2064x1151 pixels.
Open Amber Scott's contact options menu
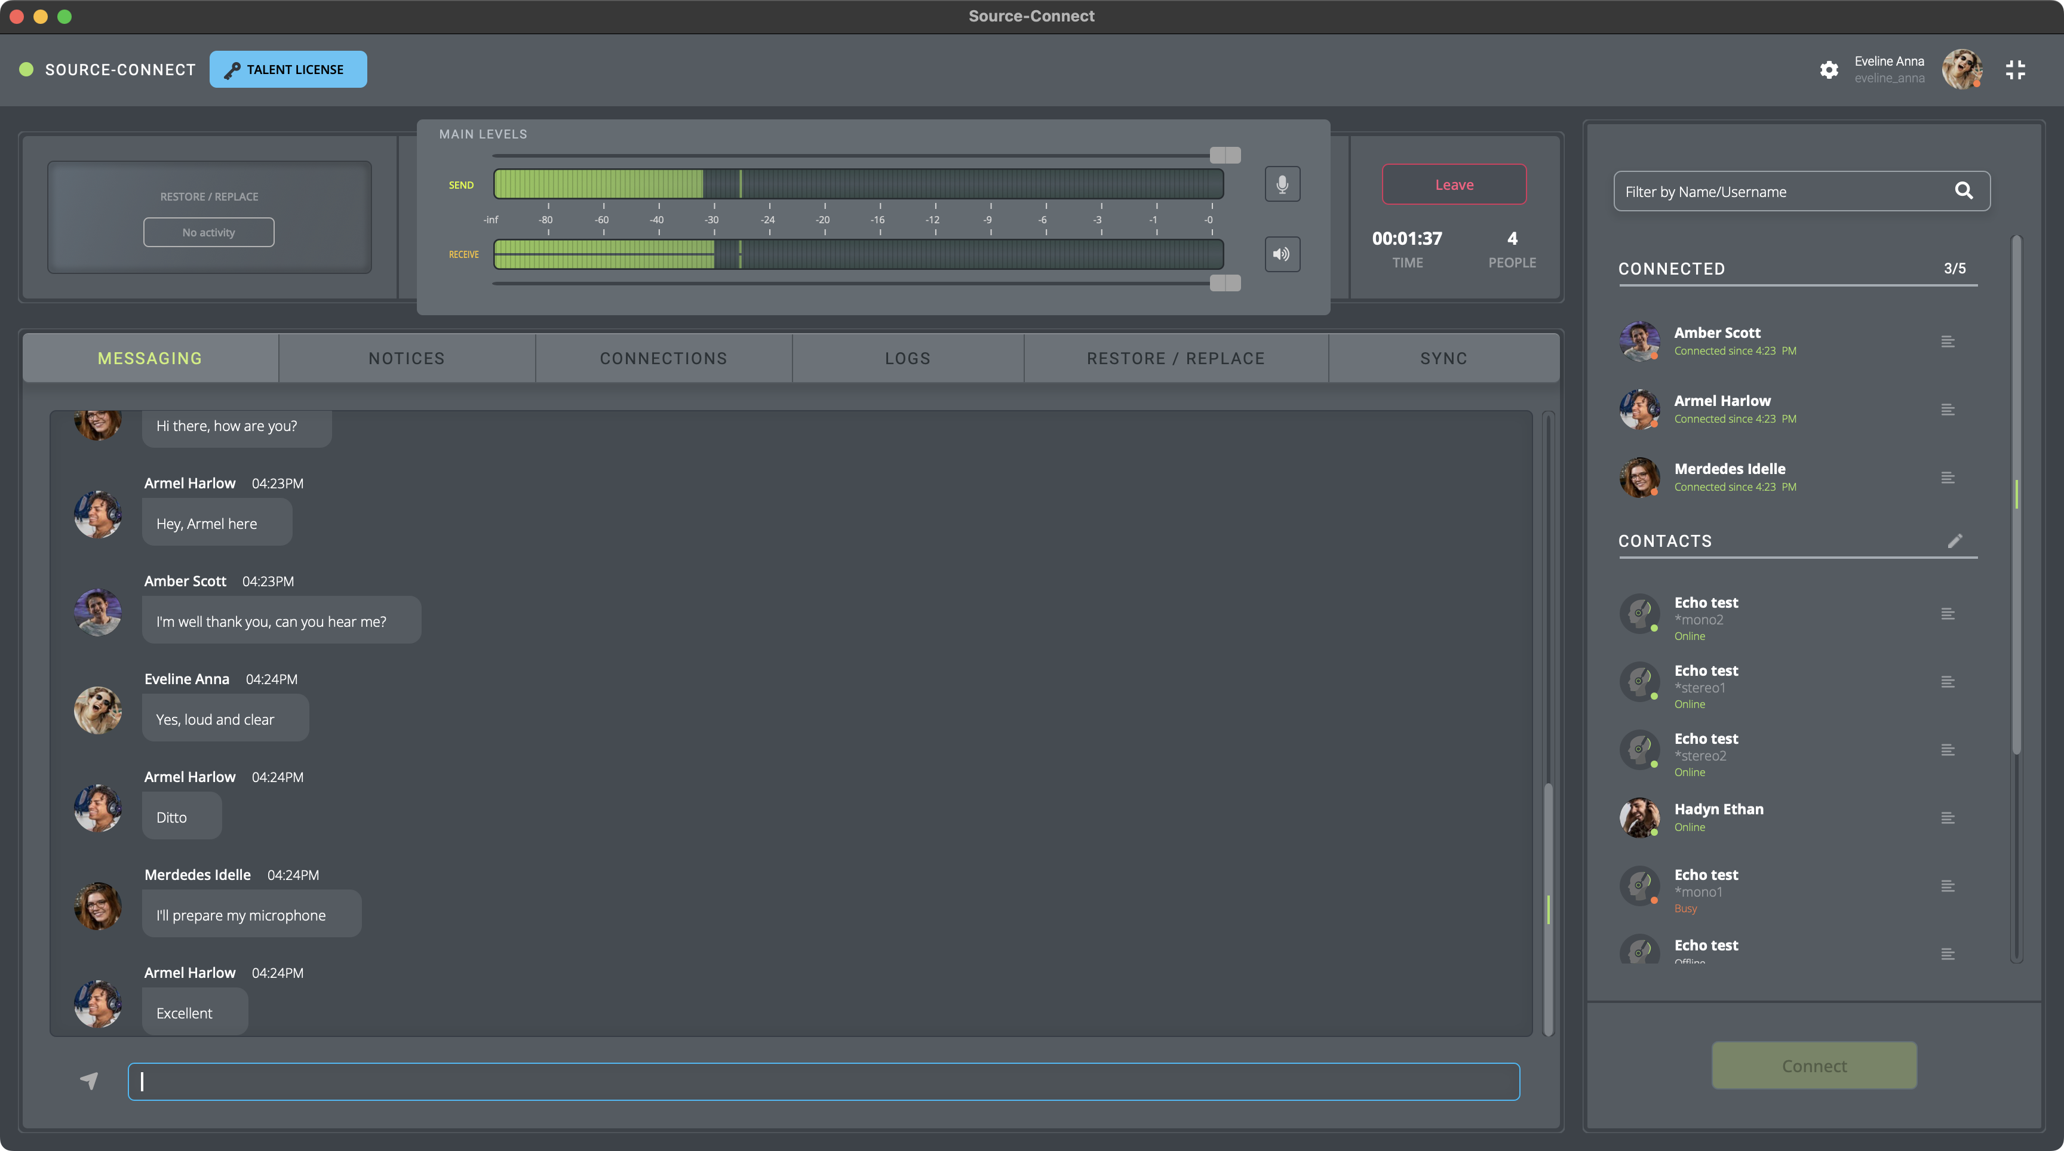(x=1948, y=341)
